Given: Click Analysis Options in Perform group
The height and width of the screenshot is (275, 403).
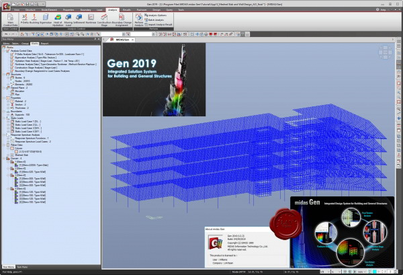Looking at the screenshot, I should click(156, 15).
